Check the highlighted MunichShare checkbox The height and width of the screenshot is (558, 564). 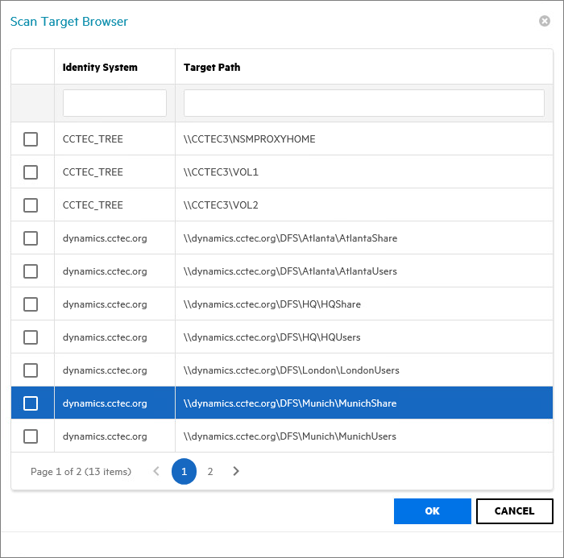(x=31, y=403)
